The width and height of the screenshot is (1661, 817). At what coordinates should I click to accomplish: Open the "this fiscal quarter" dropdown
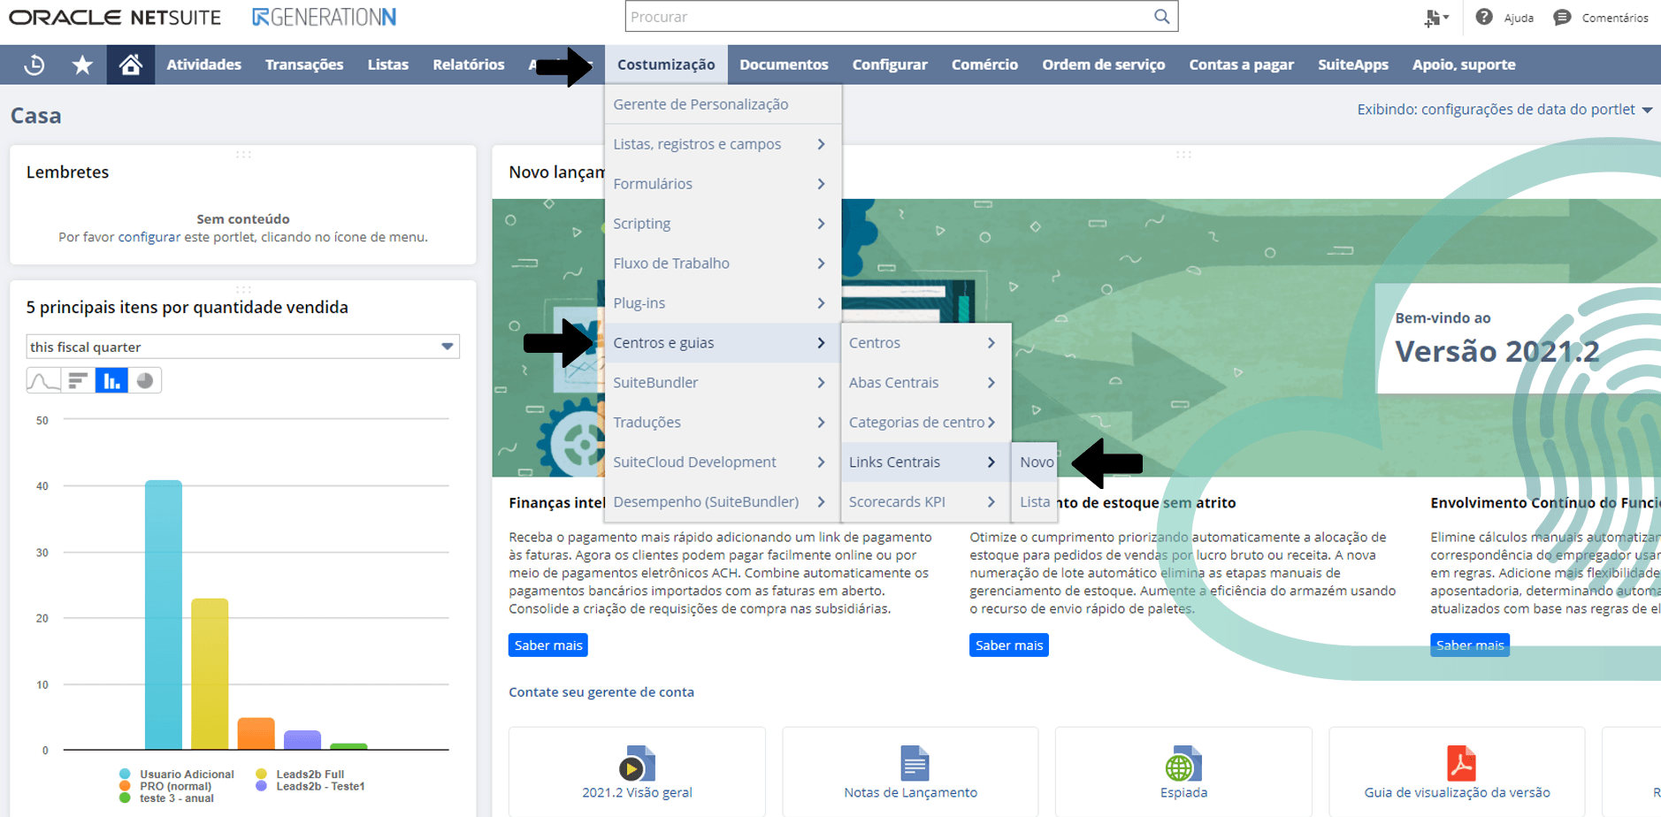click(447, 346)
